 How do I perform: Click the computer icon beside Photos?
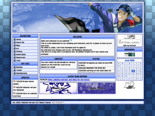pos(14,51)
